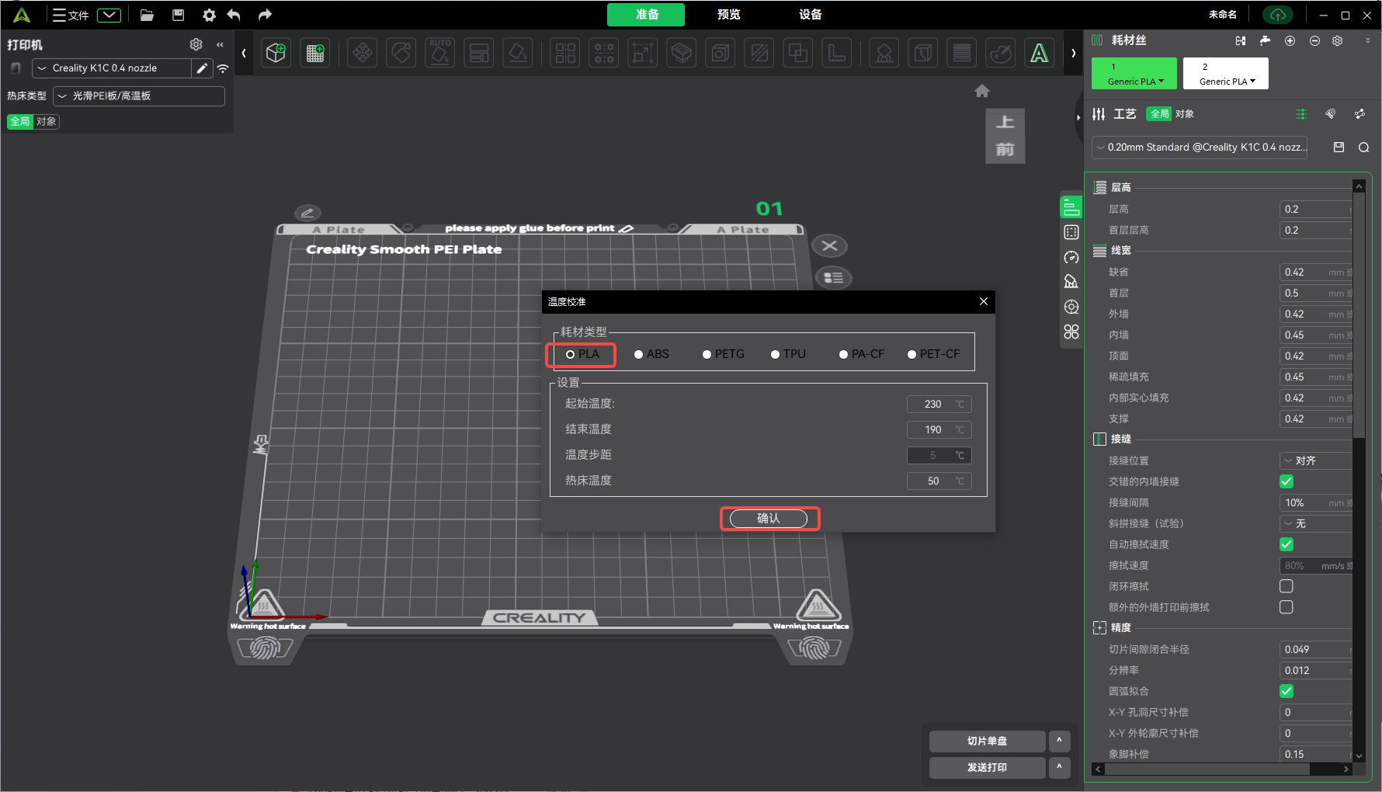
Task: Add a new build plate
Action: point(315,53)
